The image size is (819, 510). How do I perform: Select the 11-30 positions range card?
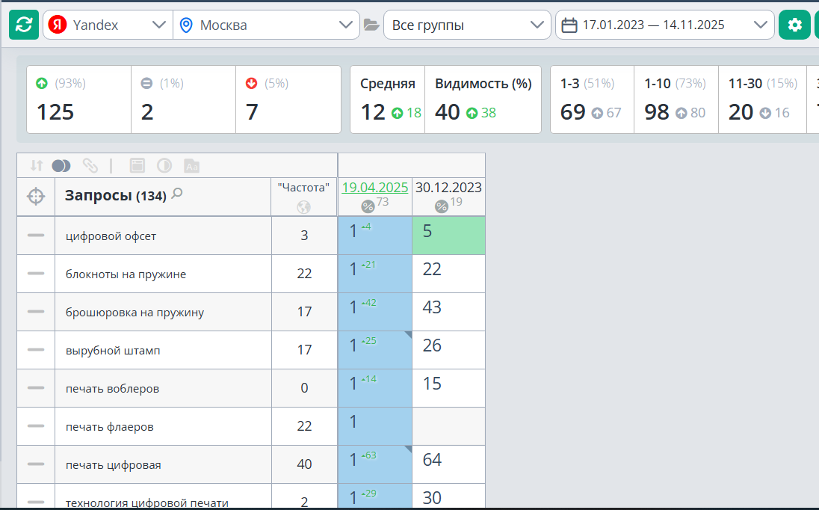point(763,99)
